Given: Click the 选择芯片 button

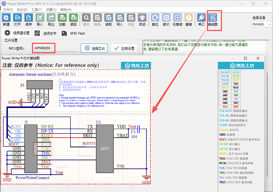Looking at the screenshot, I should point(94,48).
